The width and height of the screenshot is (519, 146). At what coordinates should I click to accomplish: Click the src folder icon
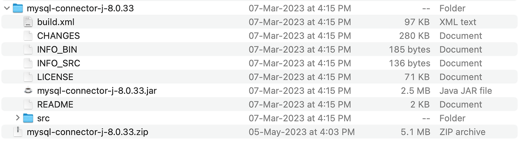(28, 118)
